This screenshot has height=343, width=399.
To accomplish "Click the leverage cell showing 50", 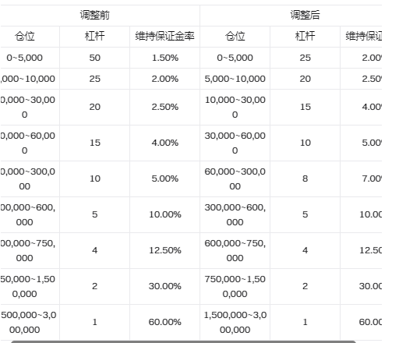I will click(x=94, y=58).
